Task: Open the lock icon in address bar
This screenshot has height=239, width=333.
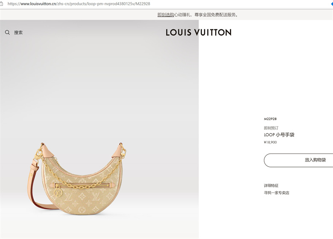Action: point(1,3)
